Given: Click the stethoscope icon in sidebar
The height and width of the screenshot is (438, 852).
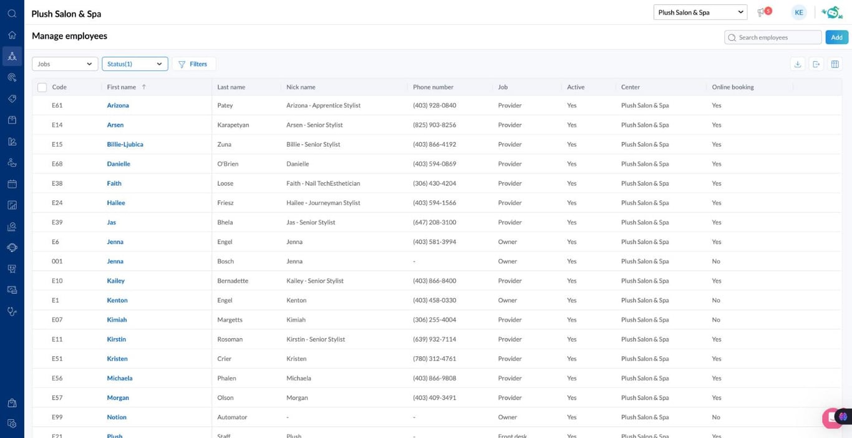Looking at the screenshot, I should (12, 311).
